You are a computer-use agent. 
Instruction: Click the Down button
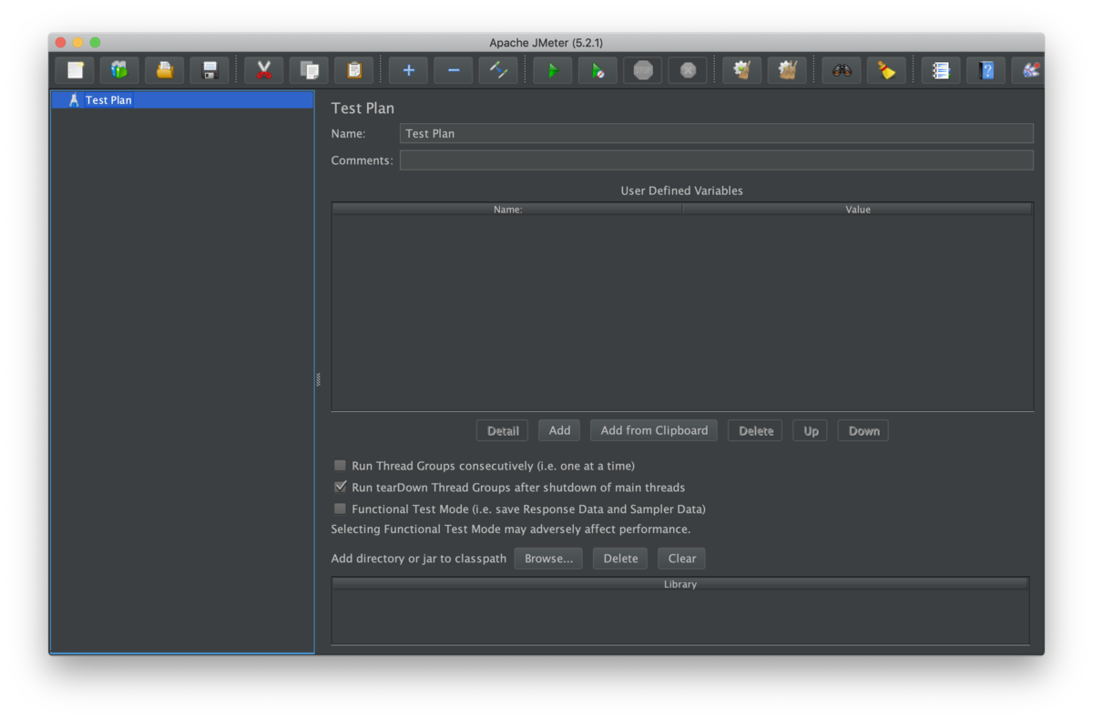tap(863, 431)
